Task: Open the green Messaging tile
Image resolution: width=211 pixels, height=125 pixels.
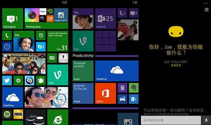Action: coord(12,19)
